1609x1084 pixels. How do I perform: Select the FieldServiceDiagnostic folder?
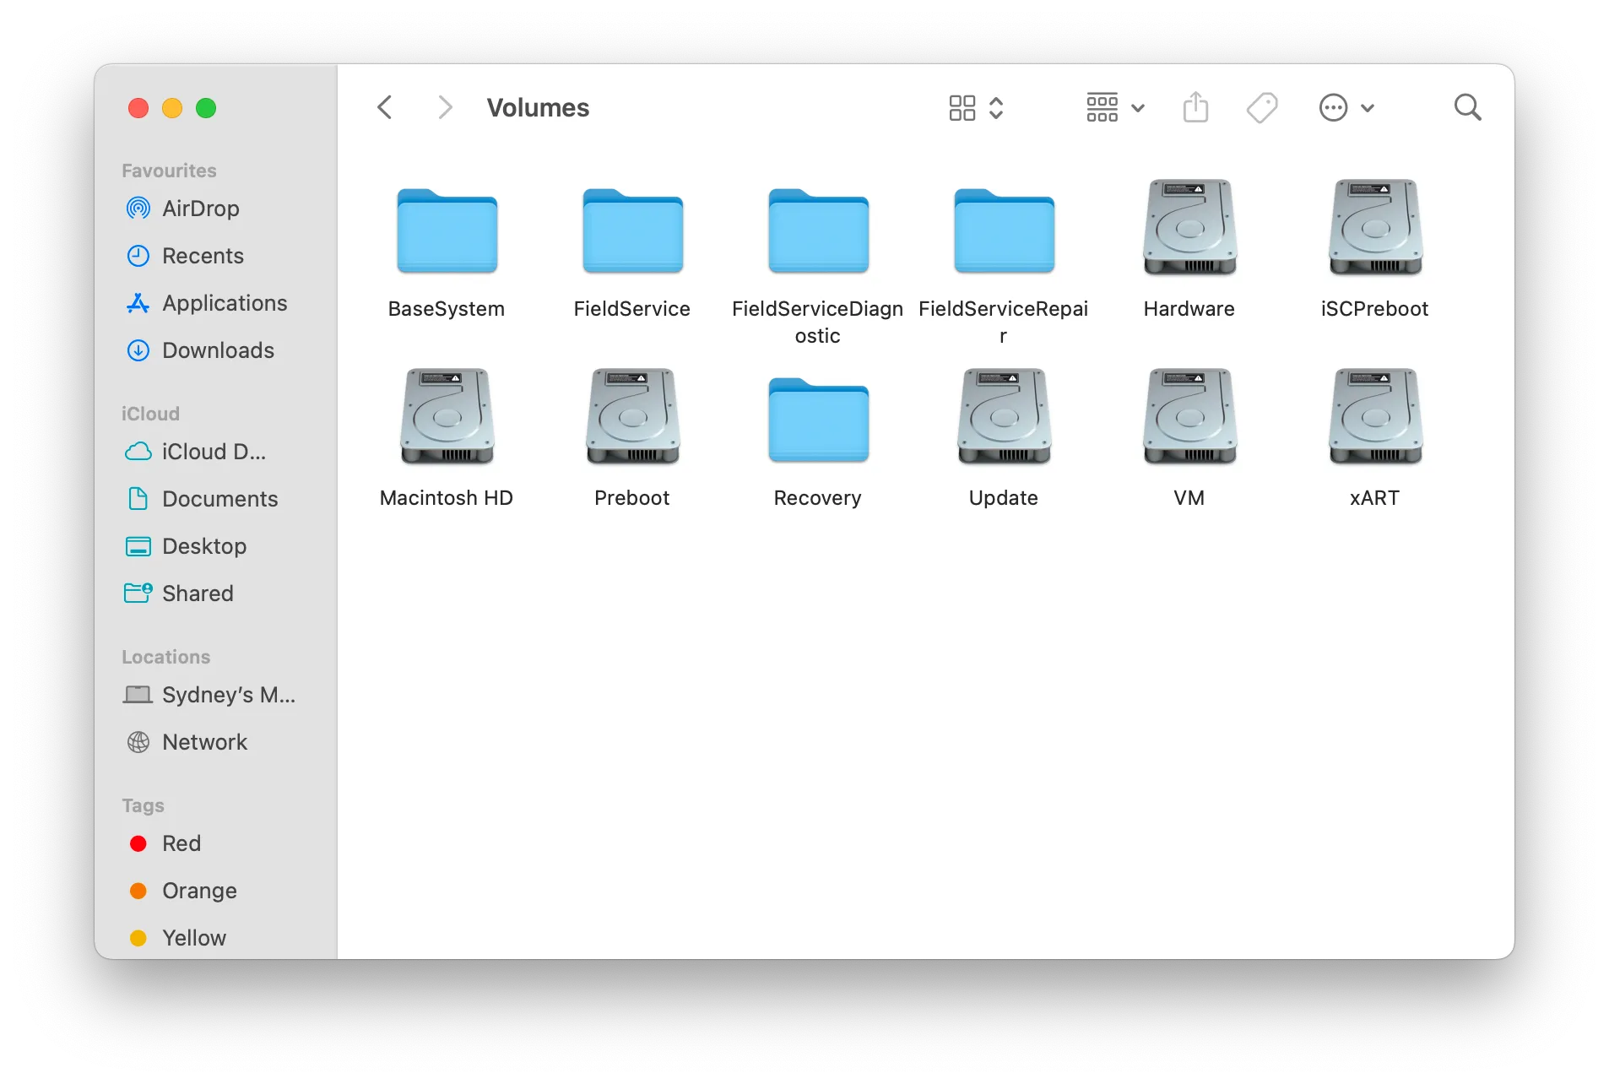tap(816, 231)
